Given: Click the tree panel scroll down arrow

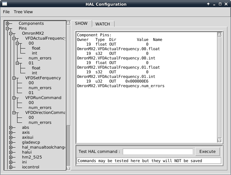Looking at the screenshot, I should click(x=68, y=168).
